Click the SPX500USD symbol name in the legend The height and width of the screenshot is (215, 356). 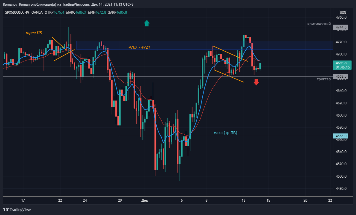coord(14,13)
